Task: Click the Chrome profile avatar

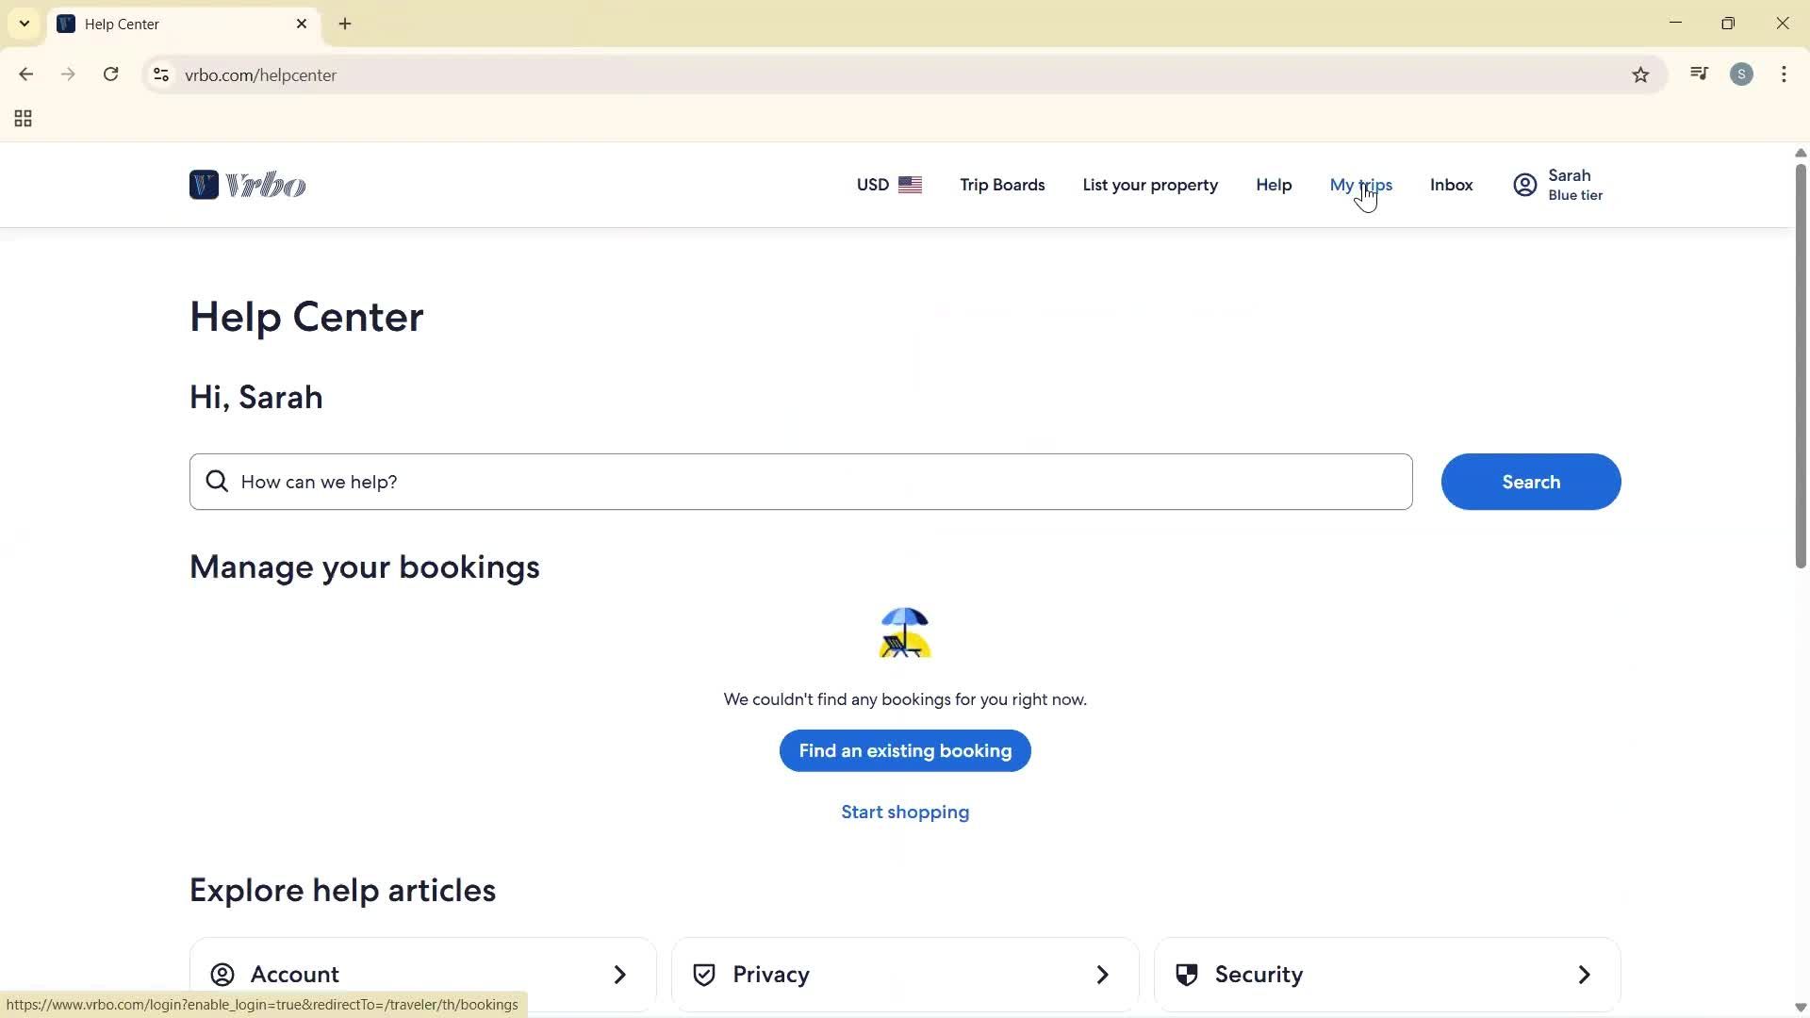Action: 1742,74
